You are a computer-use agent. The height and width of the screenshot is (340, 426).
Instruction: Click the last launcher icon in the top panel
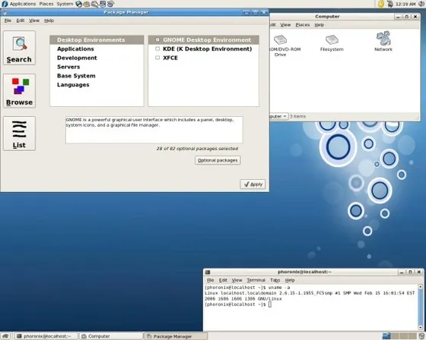point(110,4)
